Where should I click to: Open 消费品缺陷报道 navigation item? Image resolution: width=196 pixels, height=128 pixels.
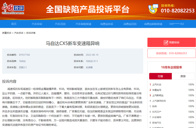(153, 24)
